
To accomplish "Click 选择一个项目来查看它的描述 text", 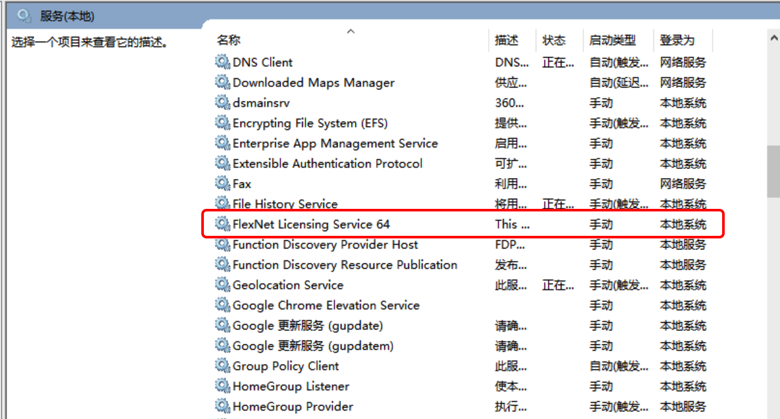I will coord(90,43).
